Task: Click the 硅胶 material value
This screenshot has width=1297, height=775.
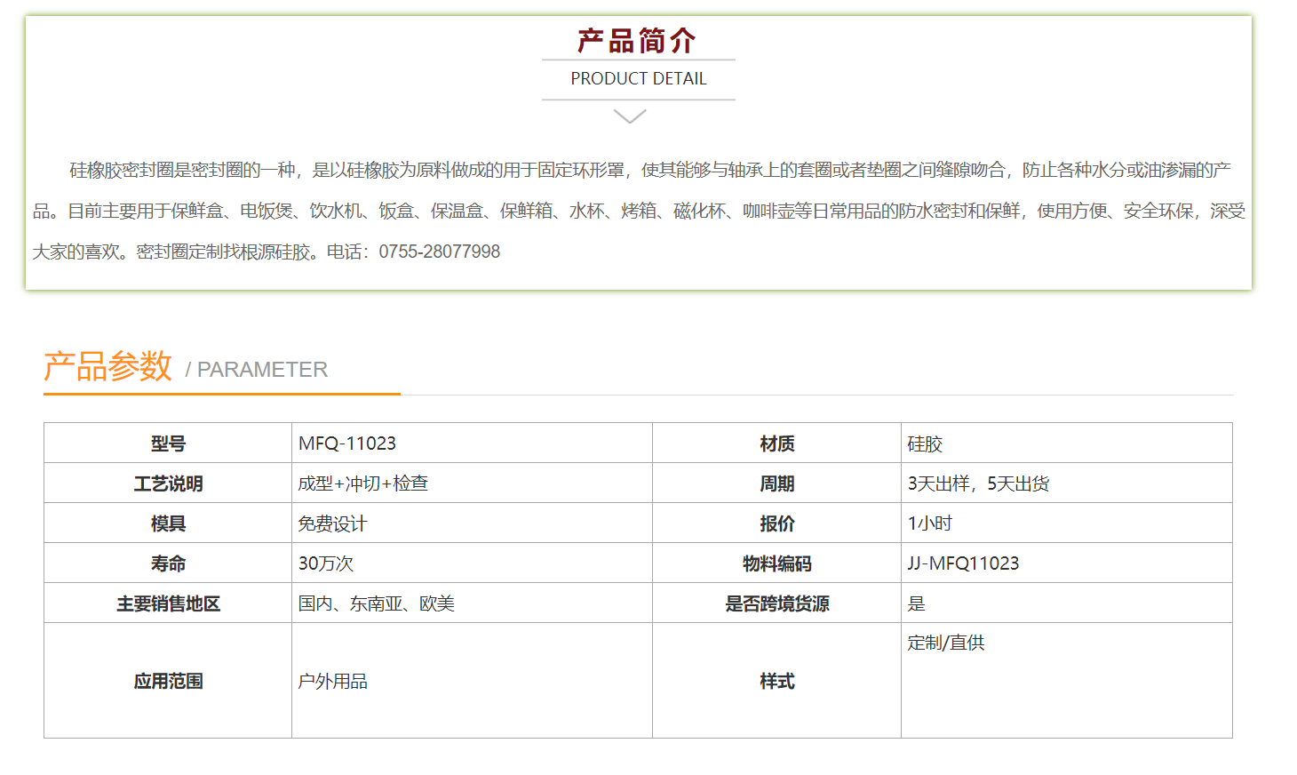Action: pyautogui.click(x=925, y=443)
